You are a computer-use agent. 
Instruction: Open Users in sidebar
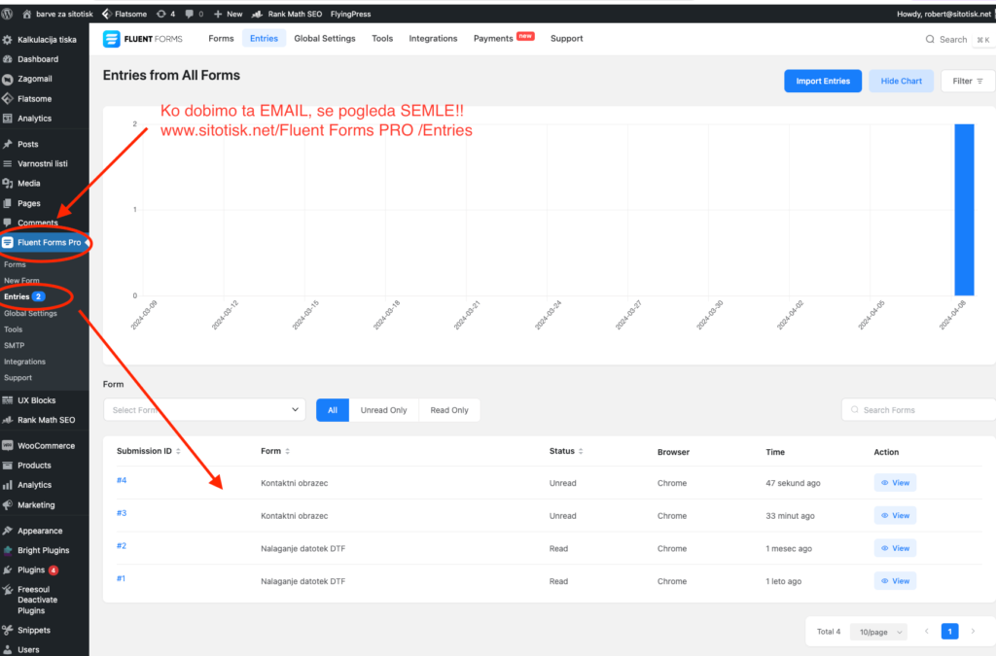click(x=45, y=649)
